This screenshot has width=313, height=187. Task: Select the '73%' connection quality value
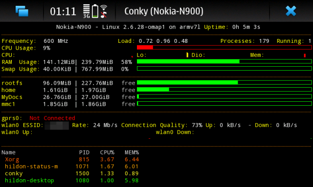pyautogui.click(x=197, y=125)
